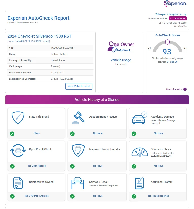
Task: Click green checkmark beside No Issues Reported
Action: tap(134, 196)
